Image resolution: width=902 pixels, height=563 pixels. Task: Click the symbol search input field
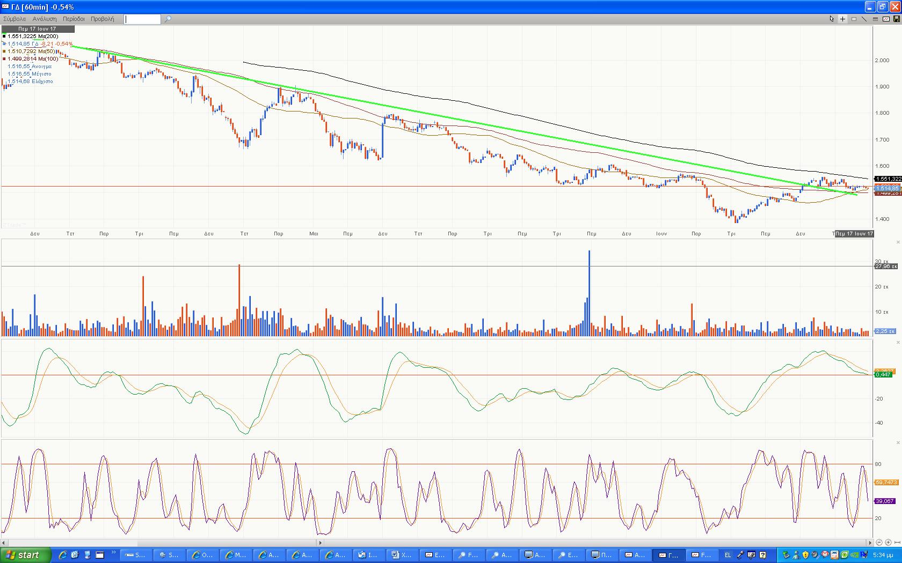pos(142,19)
